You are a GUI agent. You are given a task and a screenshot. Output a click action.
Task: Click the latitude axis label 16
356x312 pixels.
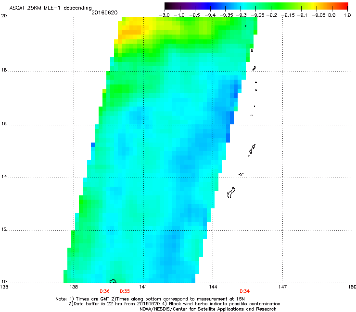4,124
